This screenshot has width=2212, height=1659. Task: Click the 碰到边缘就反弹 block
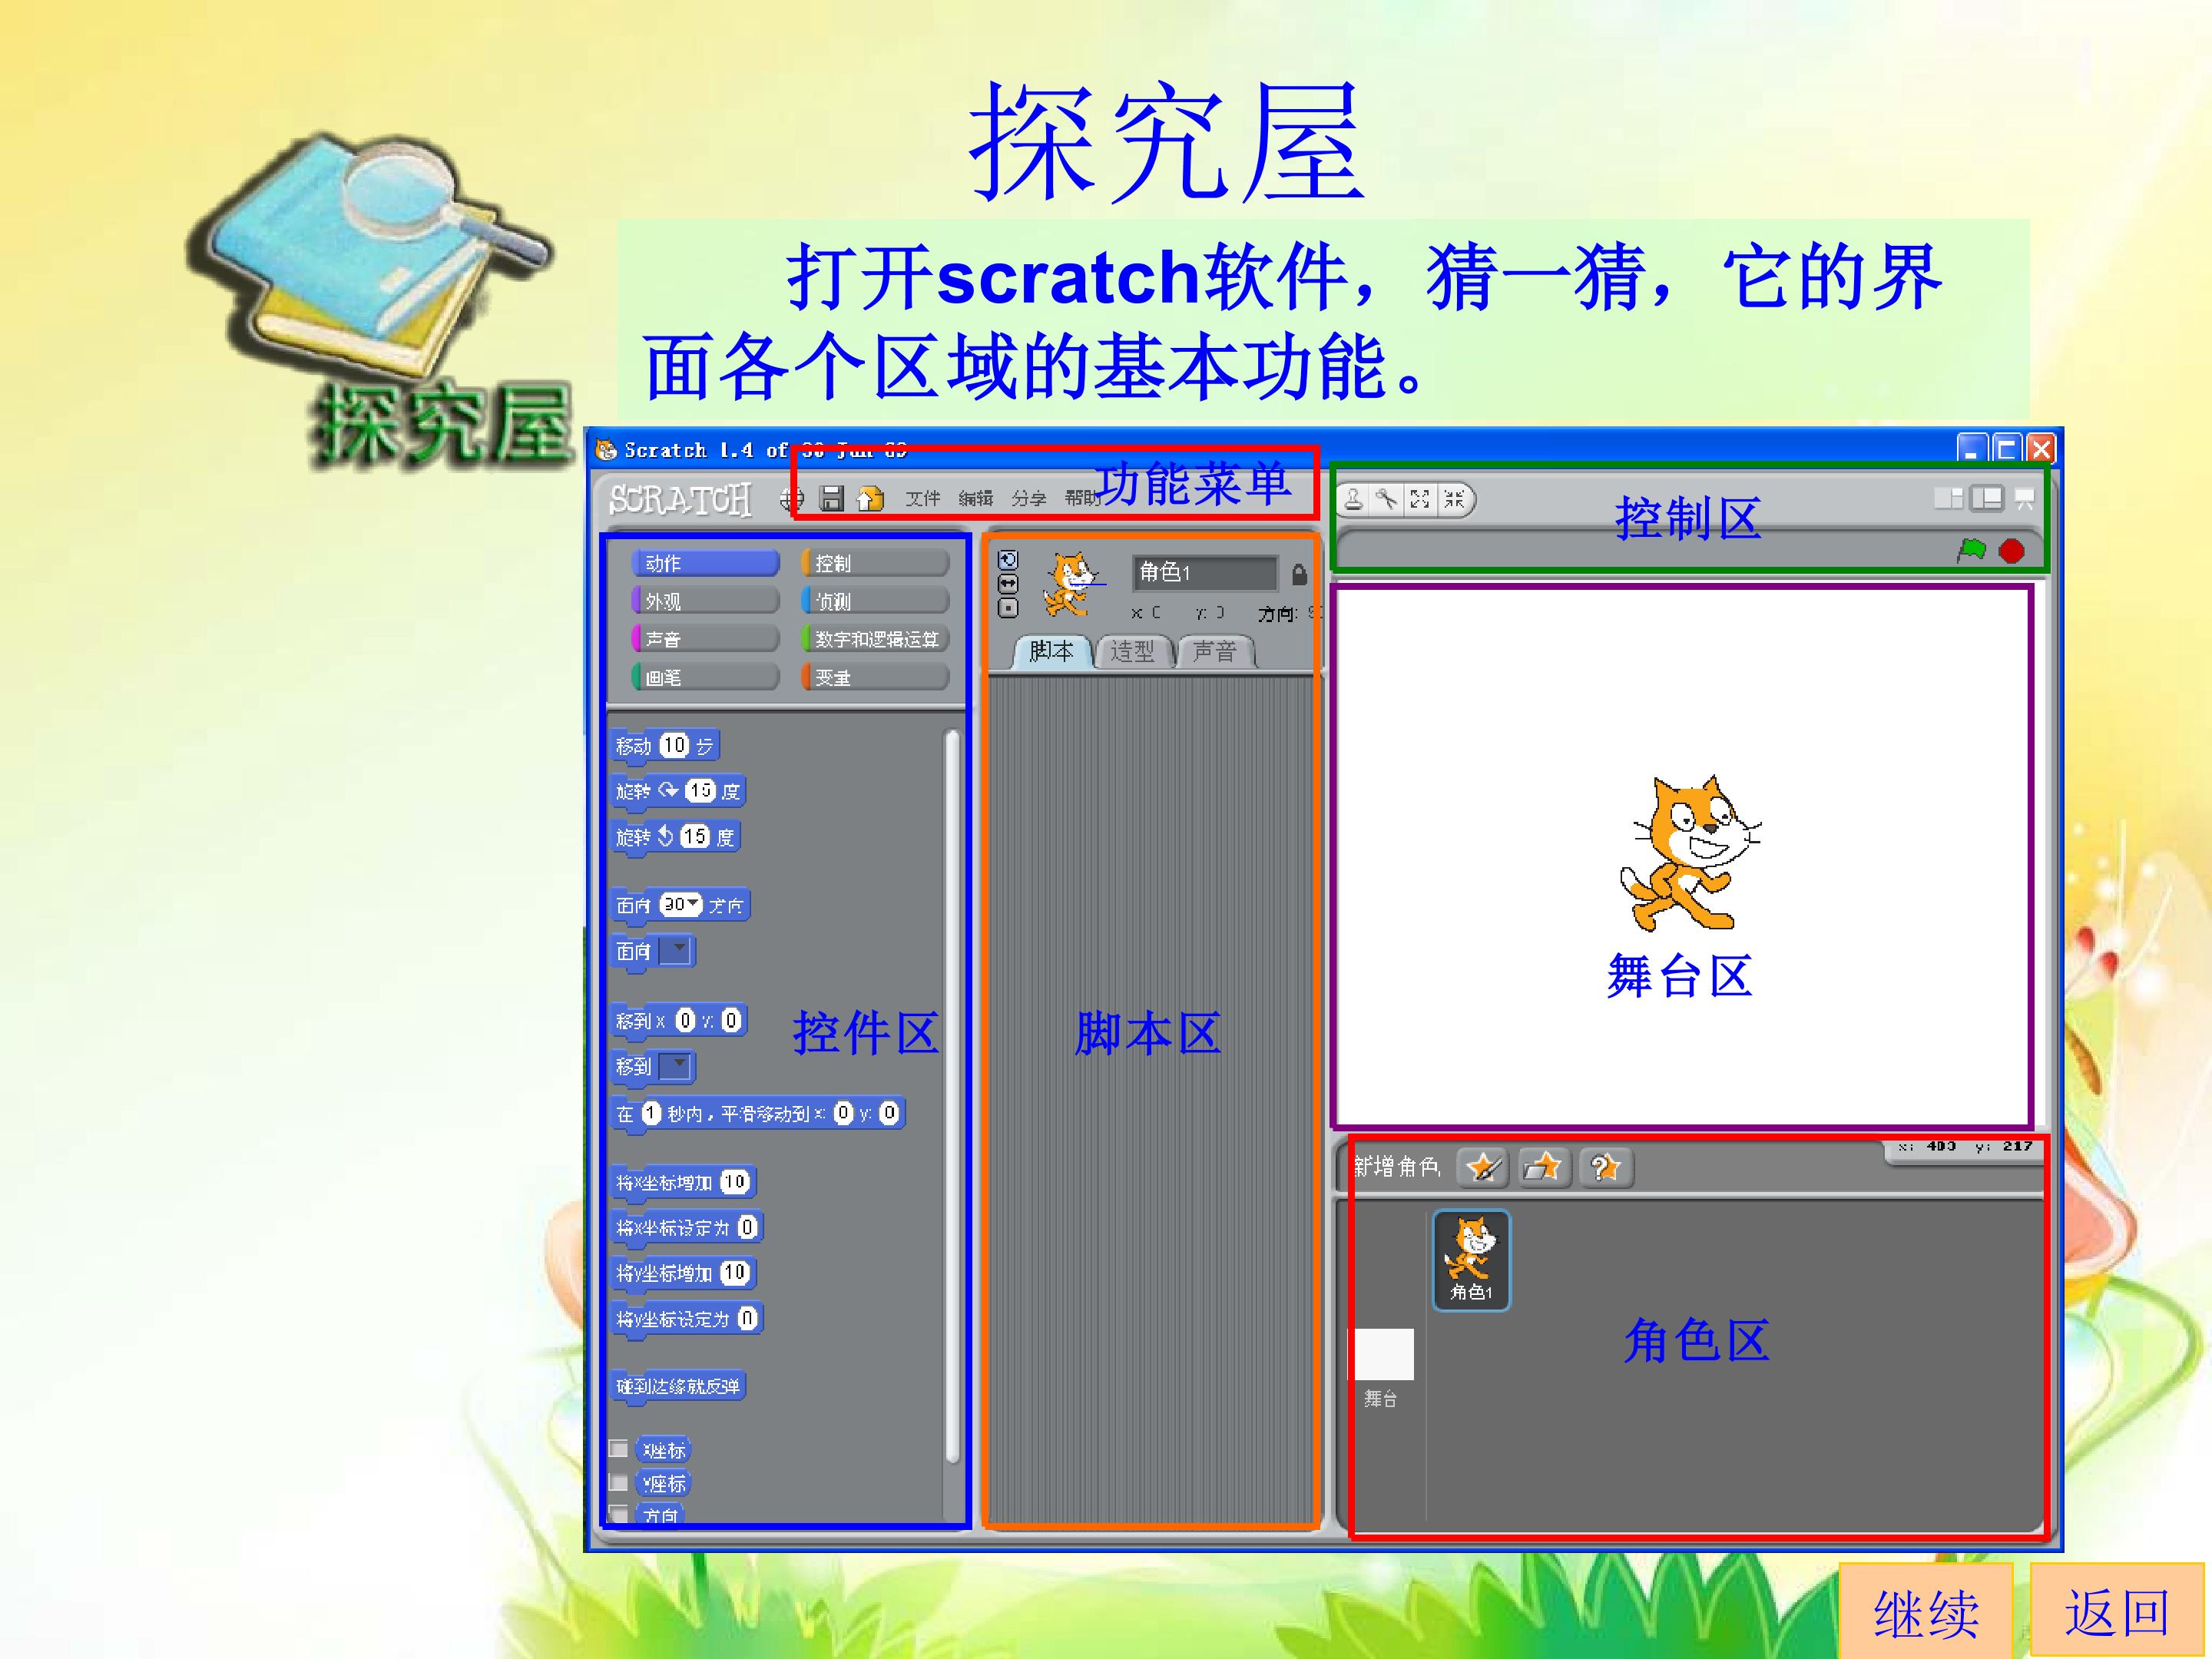click(x=678, y=1386)
